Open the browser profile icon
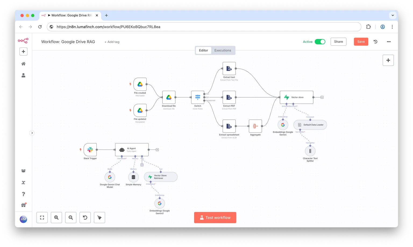This screenshot has width=413, height=247. 383,27
